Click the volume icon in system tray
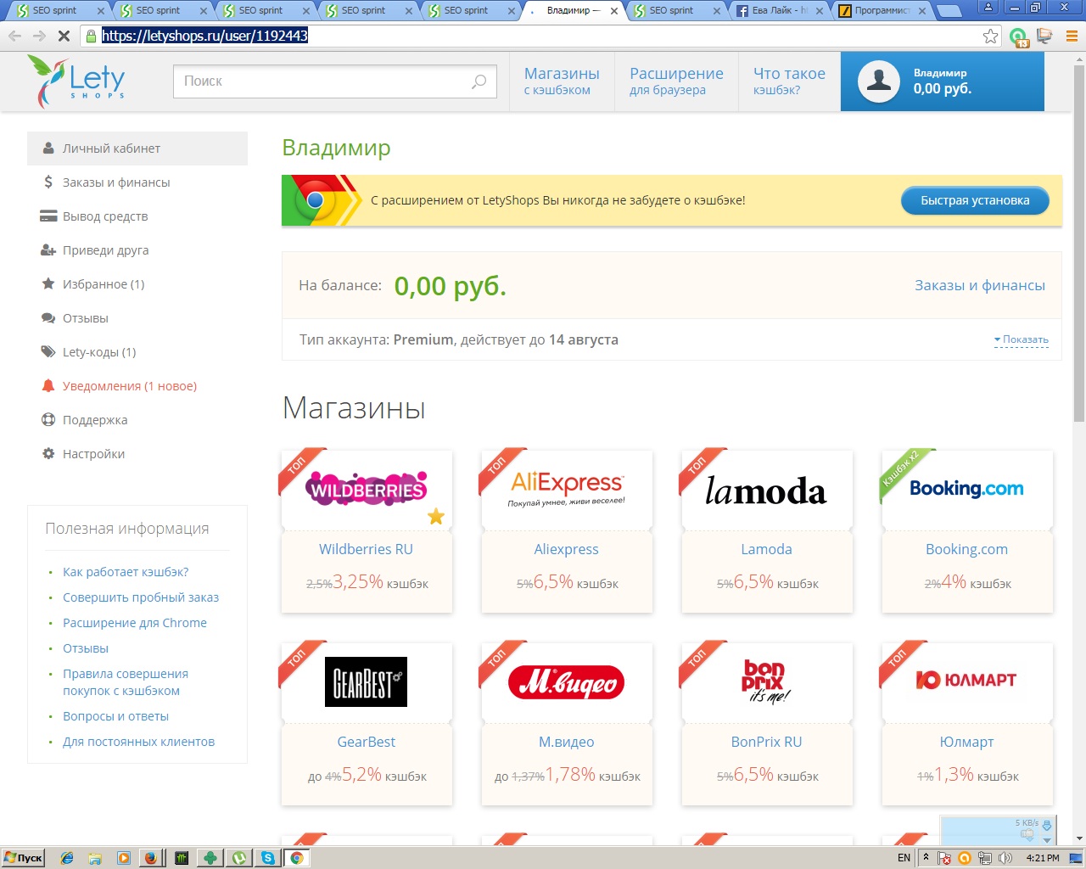The image size is (1086, 869). [1005, 858]
